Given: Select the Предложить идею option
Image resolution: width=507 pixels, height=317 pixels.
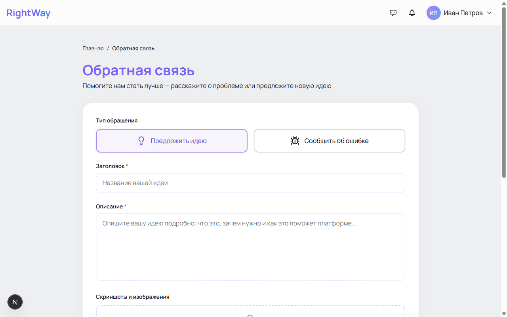Looking at the screenshot, I should click(x=172, y=141).
